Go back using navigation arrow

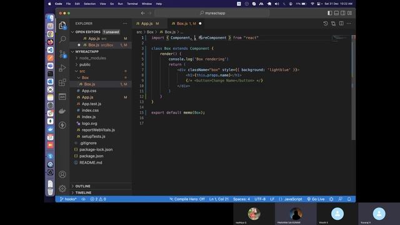143,13
